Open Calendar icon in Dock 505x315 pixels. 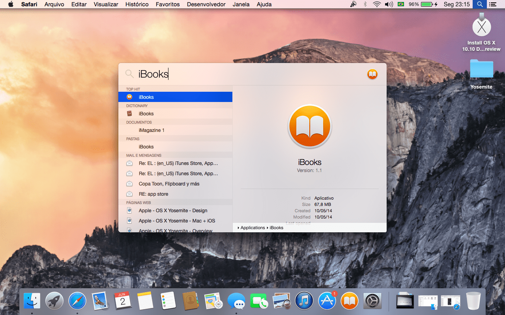pos(123,301)
